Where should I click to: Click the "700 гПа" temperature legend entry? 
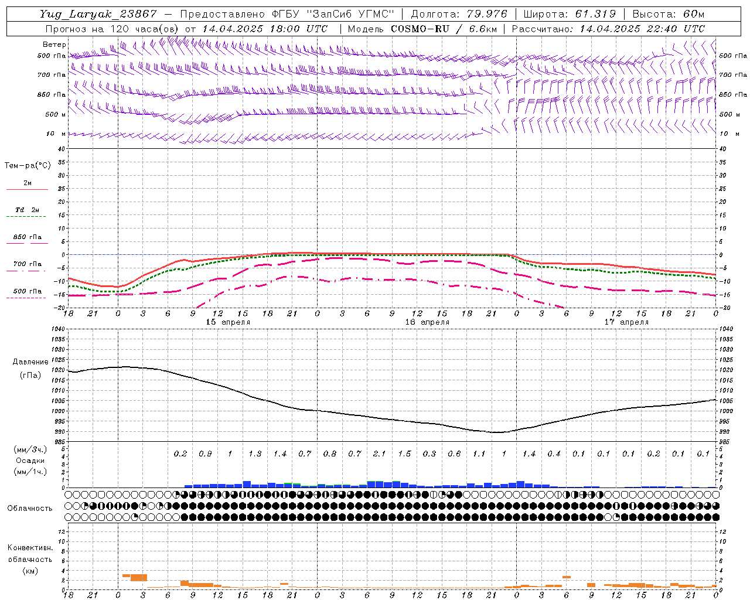pyautogui.click(x=28, y=264)
